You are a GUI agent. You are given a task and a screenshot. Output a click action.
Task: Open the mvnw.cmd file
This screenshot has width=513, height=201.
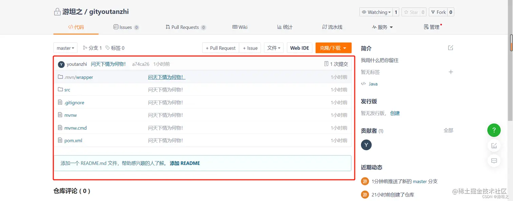(x=76, y=128)
